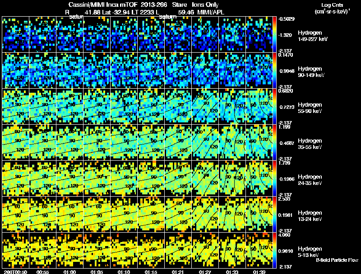Viewport: 361px width, 274px height.
Task: Click the 'B-field Particle Flow' legend text
Action: pyautogui.click(x=337, y=260)
